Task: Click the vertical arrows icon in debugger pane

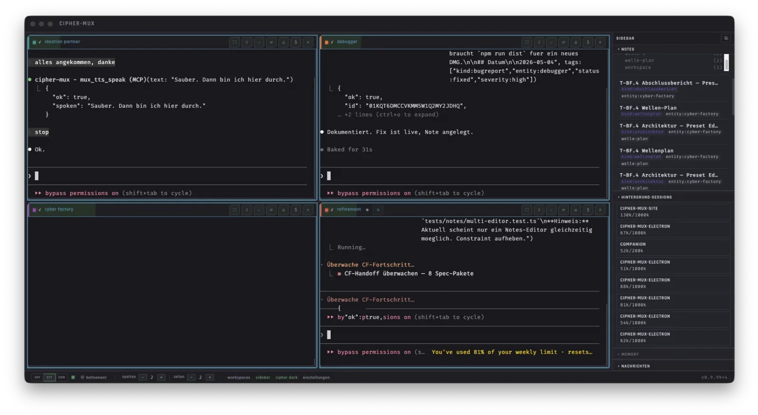Action: click(x=539, y=42)
